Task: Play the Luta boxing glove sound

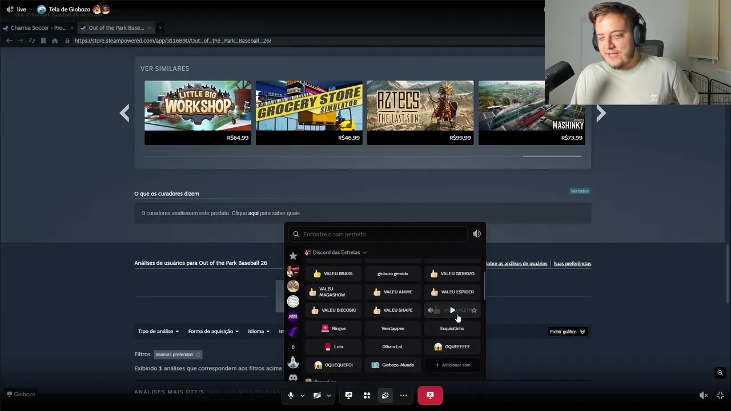Action: [334, 346]
